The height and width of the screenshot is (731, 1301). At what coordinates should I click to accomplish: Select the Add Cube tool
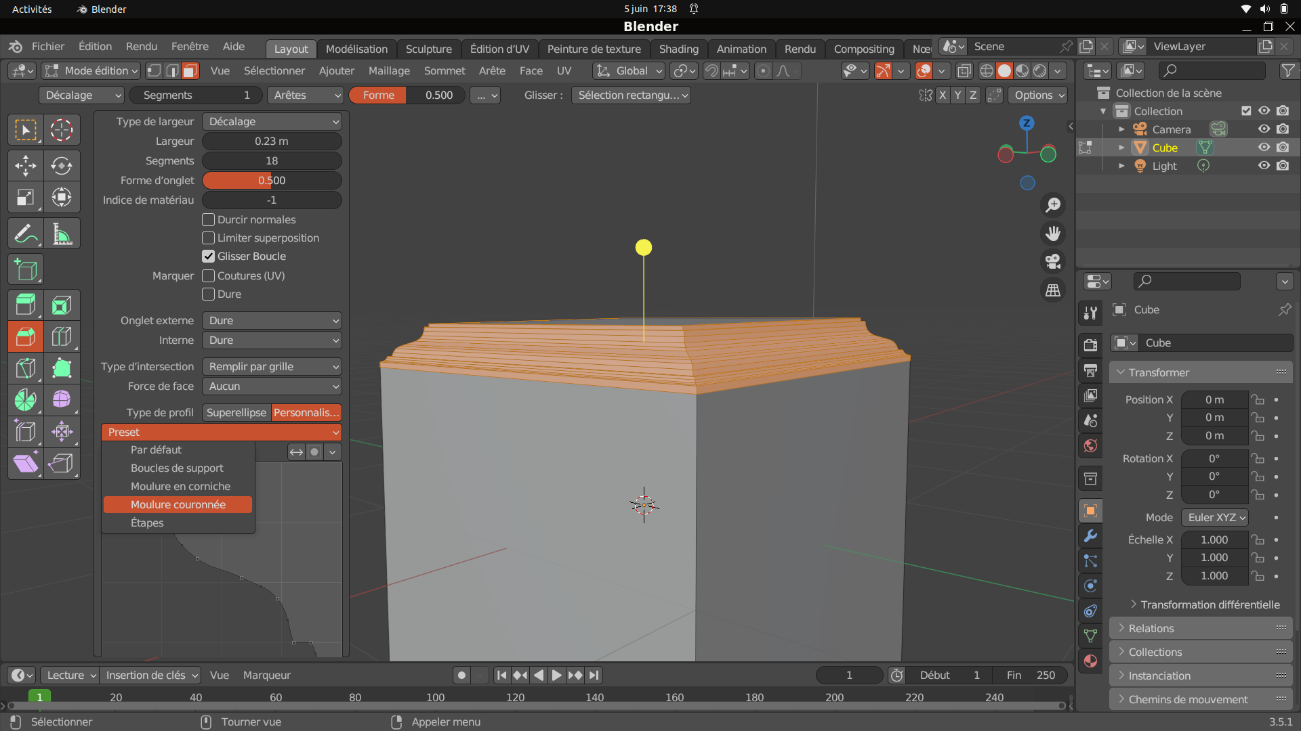(25, 269)
